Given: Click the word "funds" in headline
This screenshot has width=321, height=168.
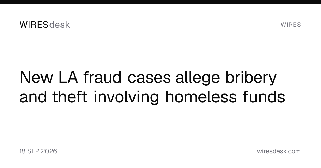Looking at the screenshot, I should tap(264, 97).
